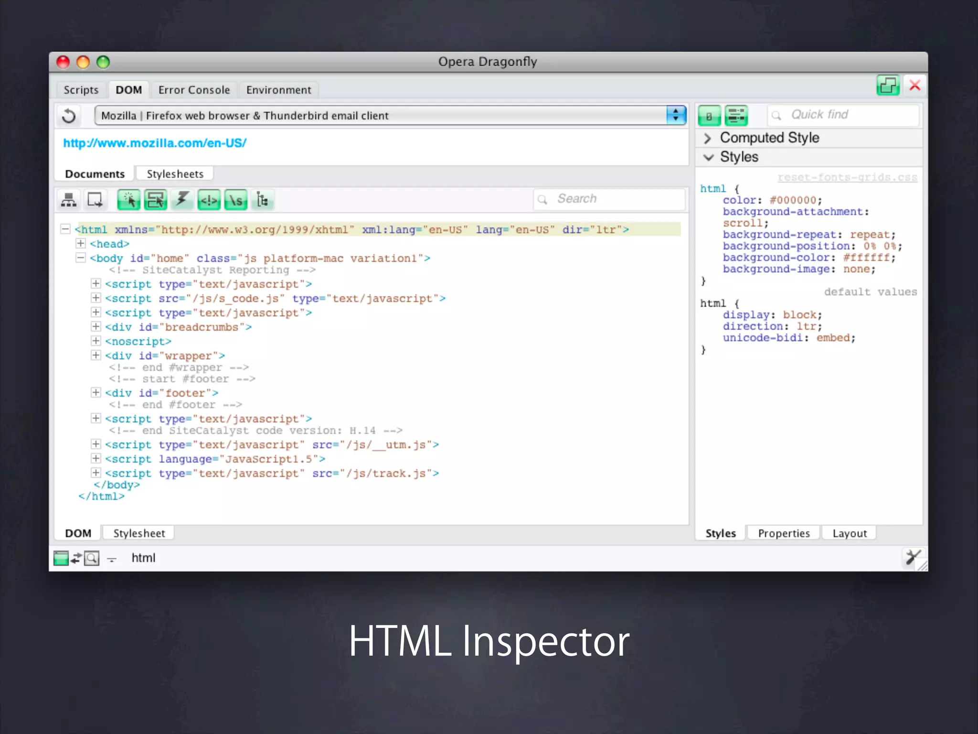Select the closing body tag
The height and width of the screenshot is (734, 978).
pos(117,485)
